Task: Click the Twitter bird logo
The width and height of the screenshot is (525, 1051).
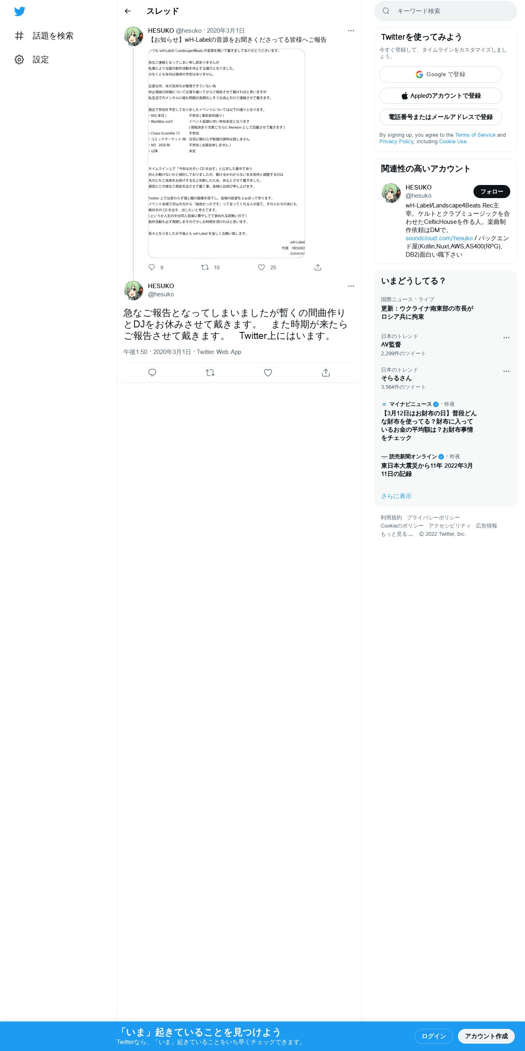Action: (20, 11)
